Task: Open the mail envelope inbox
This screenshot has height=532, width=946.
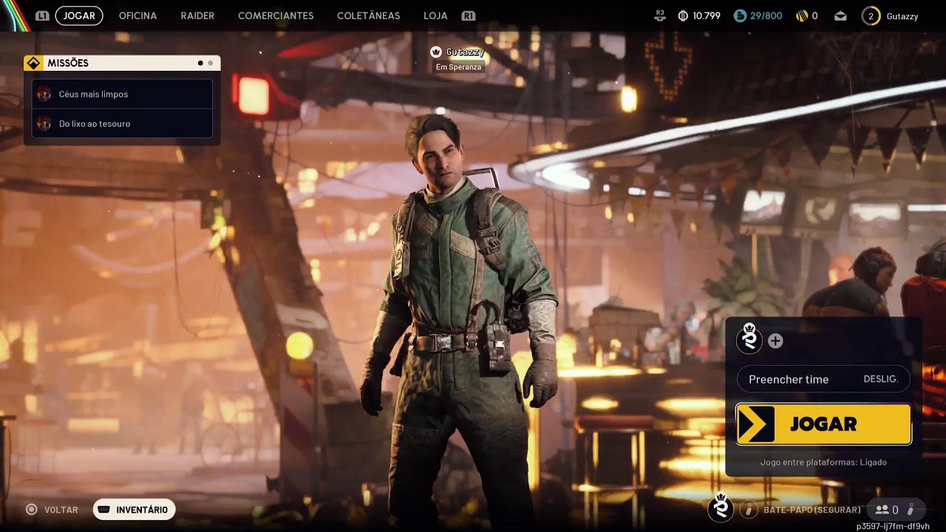Action: (840, 16)
